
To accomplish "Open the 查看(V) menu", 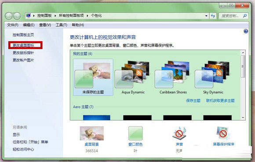I will click(x=45, y=25).
